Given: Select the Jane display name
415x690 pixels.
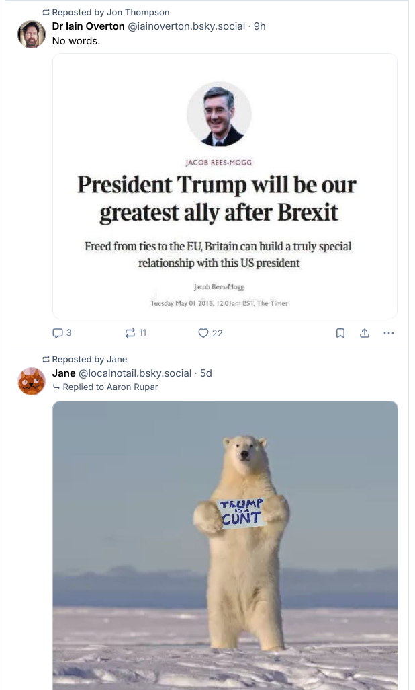Looking at the screenshot, I should click(x=64, y=373).
